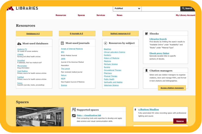
Task: Click the bookmark icon beside Citation managers
Action: pos(146,71)
